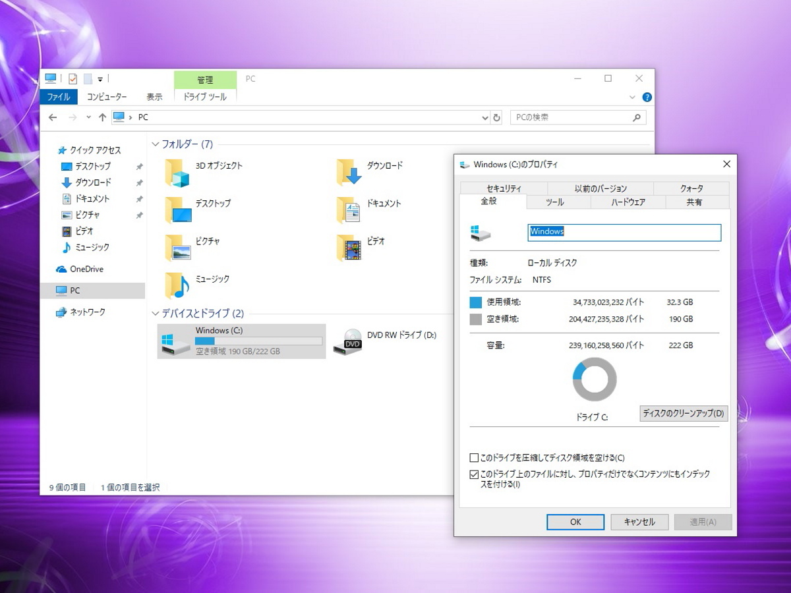Screen dimensions: 791x593
Task: Click the ディスクのクリーンアップ button
Action: [x=684, y=414]
